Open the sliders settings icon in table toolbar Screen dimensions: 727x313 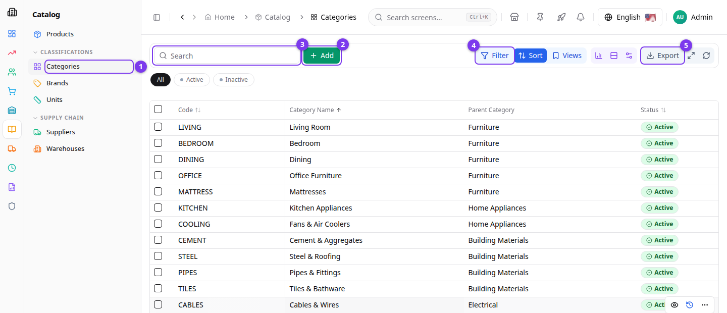[x=629, y=56]
